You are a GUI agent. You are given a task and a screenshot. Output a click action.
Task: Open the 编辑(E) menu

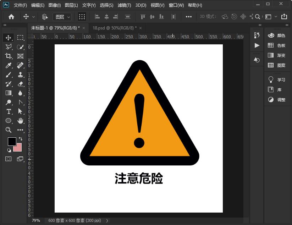coord(38,5)
